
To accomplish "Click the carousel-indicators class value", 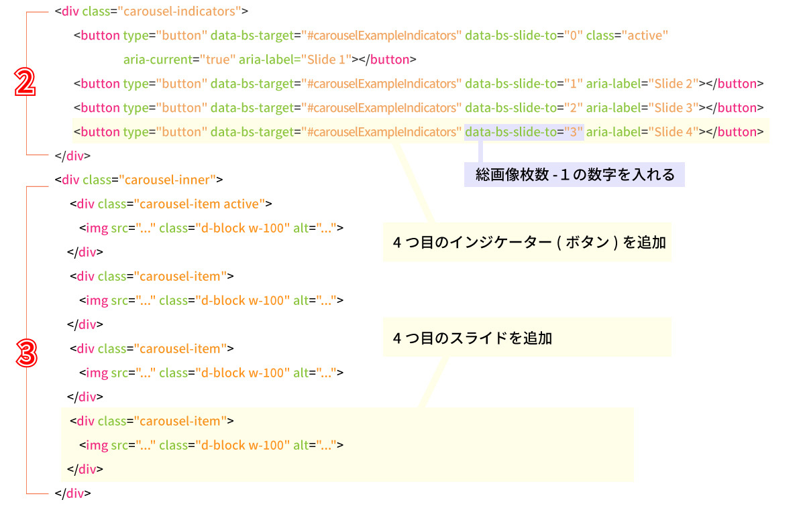I will point(180,11).
